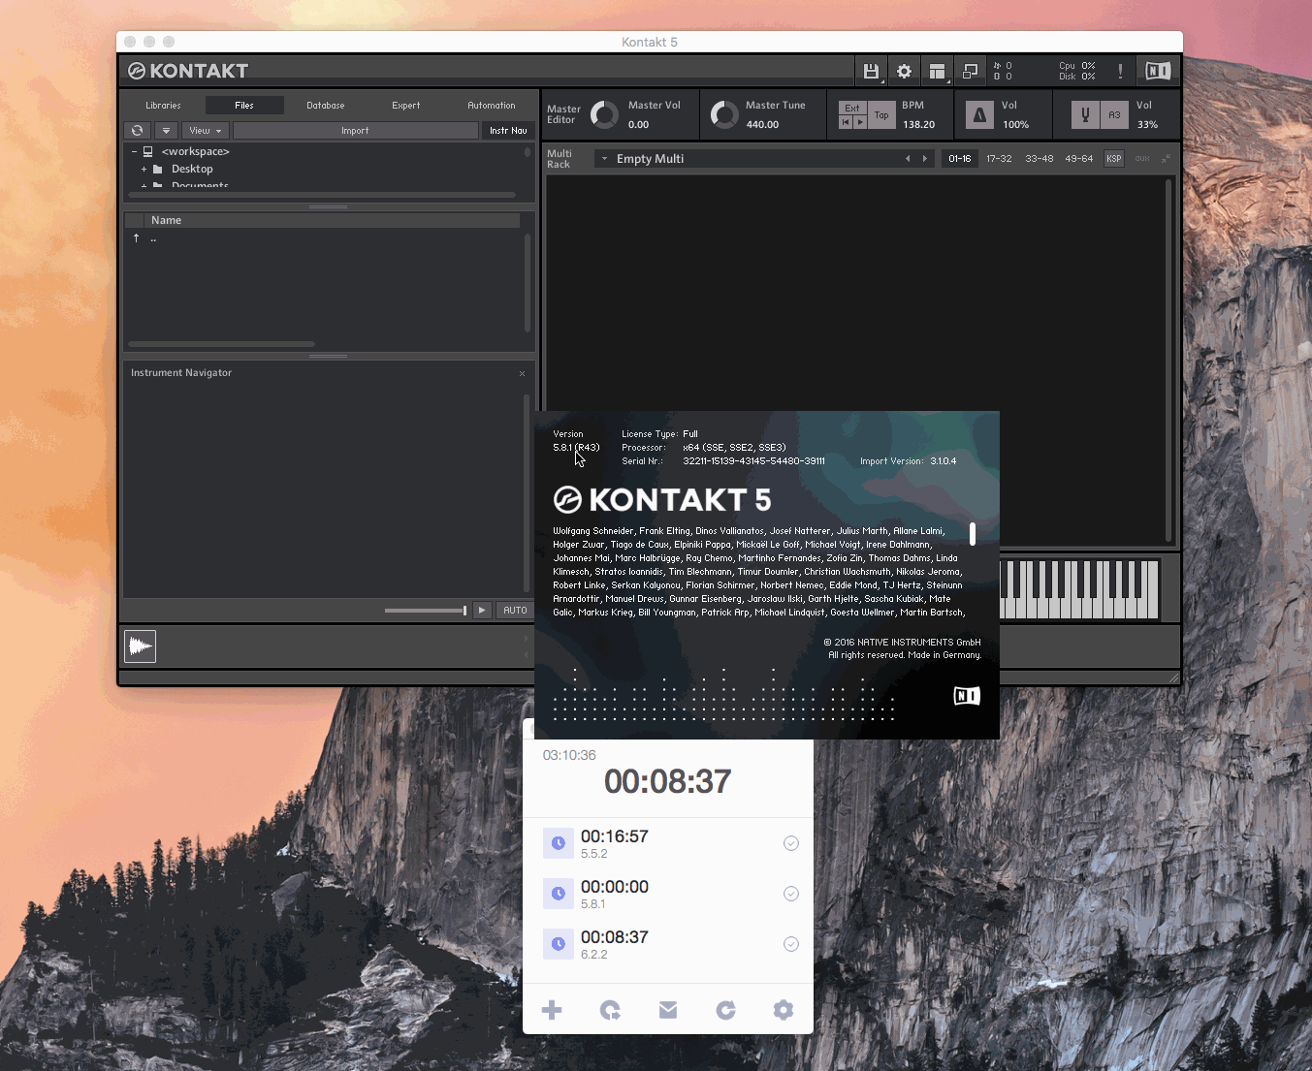1312x1071 pixels.
Task: Select rack page 49-64
Action: pyautogui.click(x=1079, y=158)
